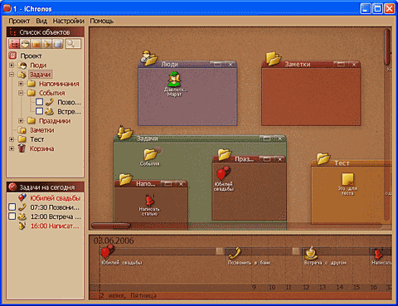
Task: Open the Помощь menu
Action: tap(102, 21)
